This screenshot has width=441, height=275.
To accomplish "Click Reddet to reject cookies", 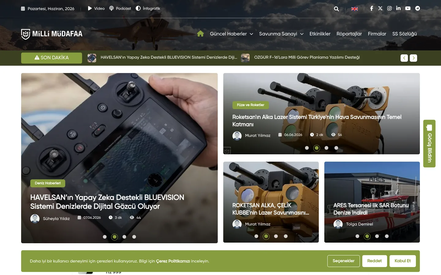I will [x=375, y=261].
